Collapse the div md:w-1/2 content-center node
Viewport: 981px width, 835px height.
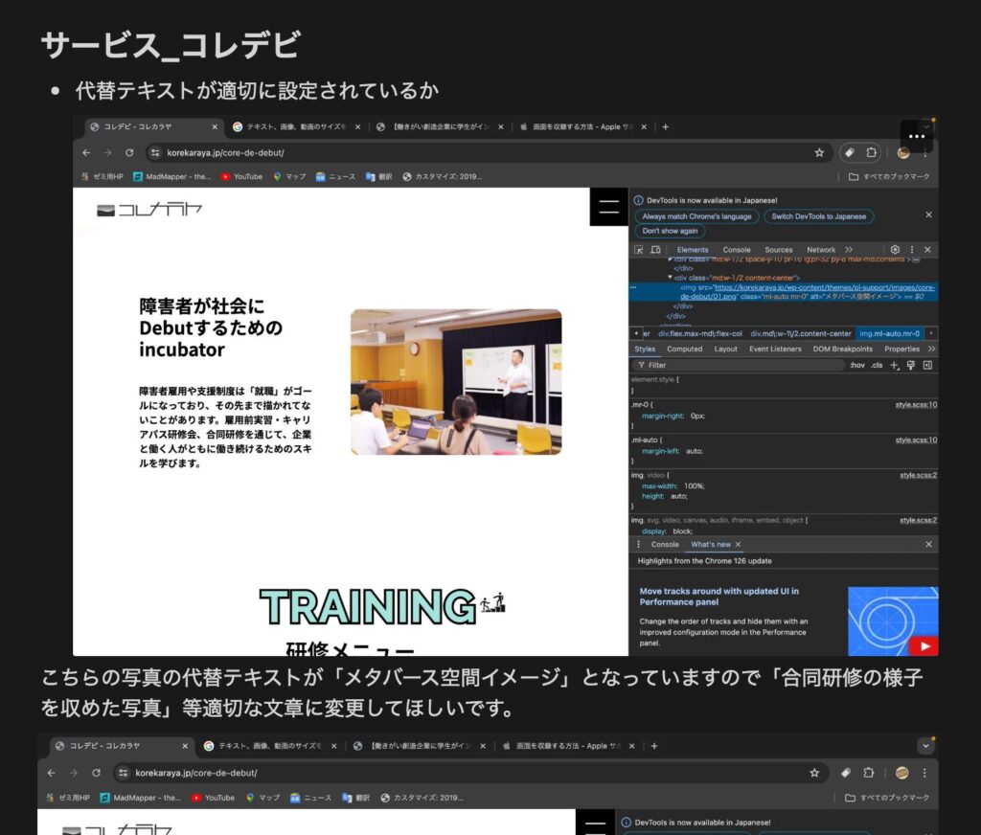(x=671, y=277)
